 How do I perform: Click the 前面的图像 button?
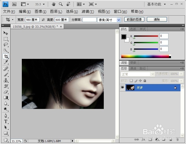click(x=134, y=20)
